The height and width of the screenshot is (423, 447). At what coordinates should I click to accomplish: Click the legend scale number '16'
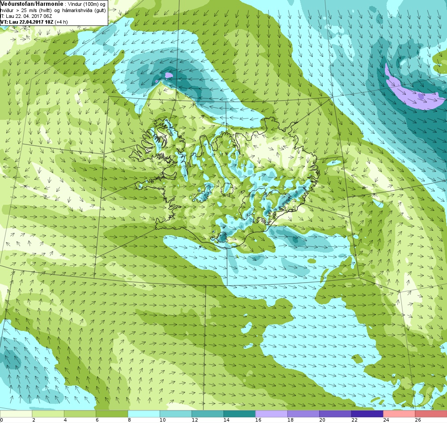point(258,420)
